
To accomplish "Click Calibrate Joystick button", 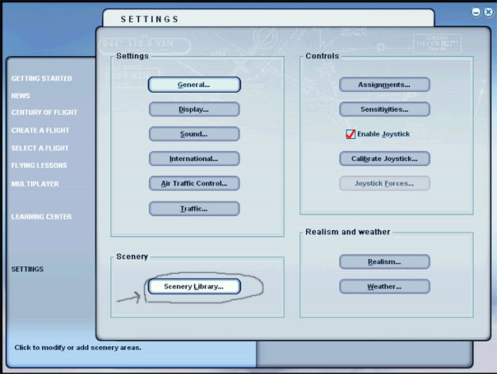I will point(384,159).
